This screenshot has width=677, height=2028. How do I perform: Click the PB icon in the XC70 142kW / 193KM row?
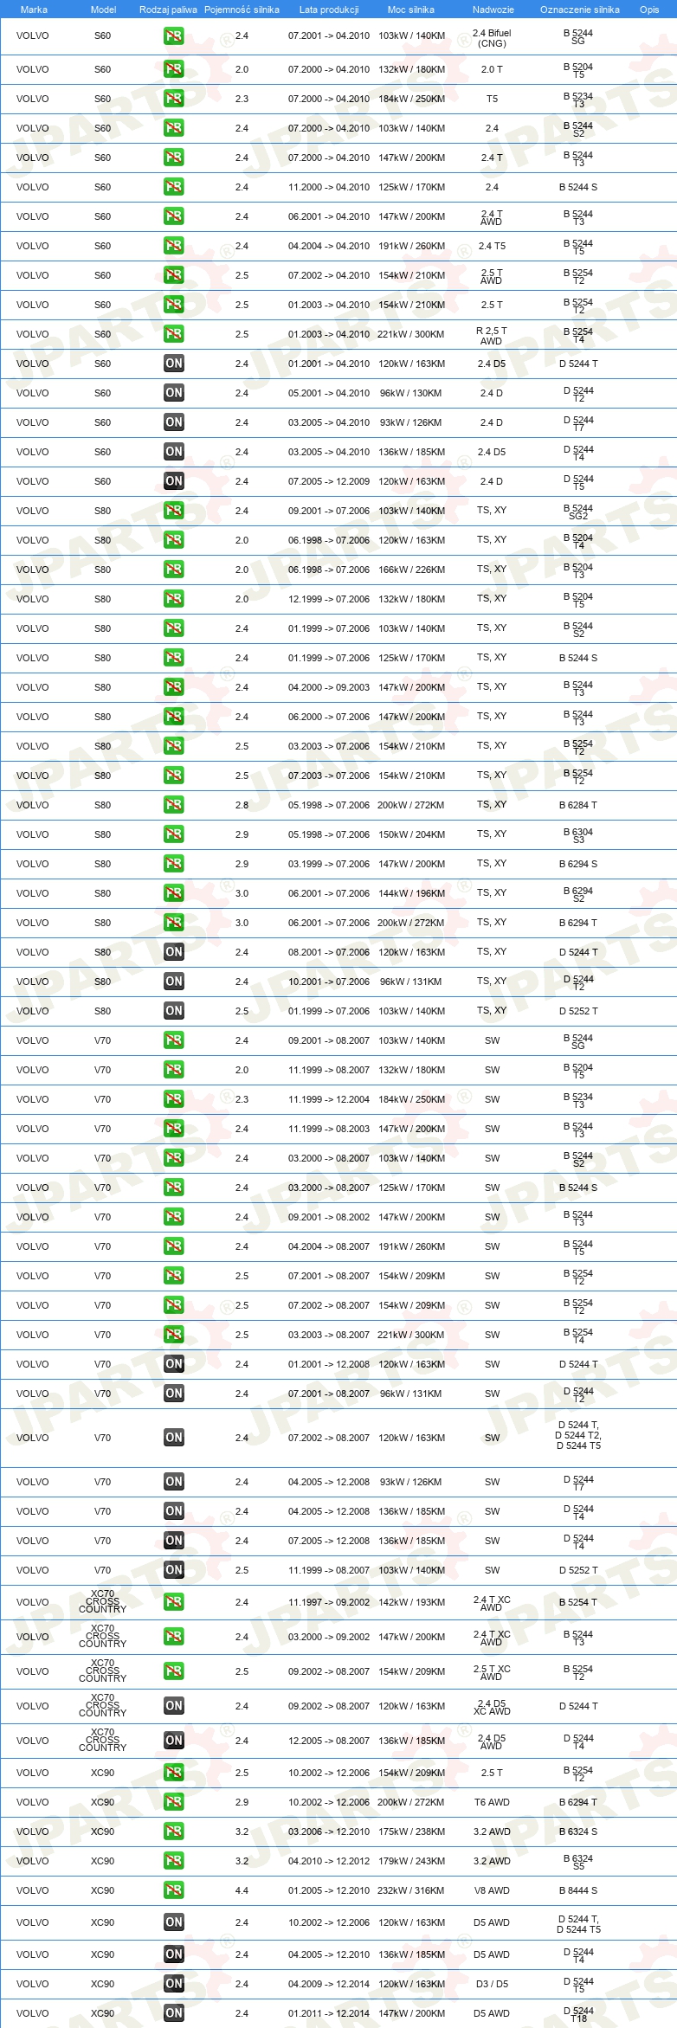pos(174,1602)
